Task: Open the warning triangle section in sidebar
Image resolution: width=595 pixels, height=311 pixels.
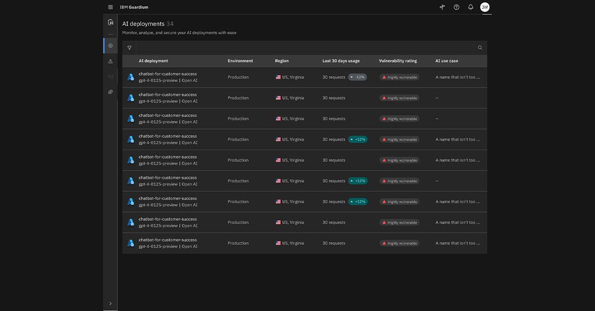Action: (111, 61)
